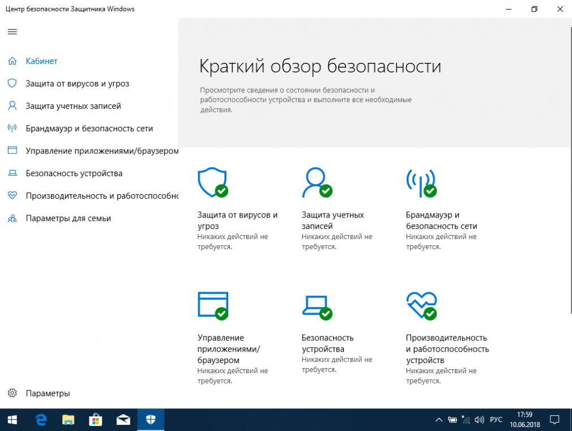Open the Mail app from the taskbar

click(123, 420)
